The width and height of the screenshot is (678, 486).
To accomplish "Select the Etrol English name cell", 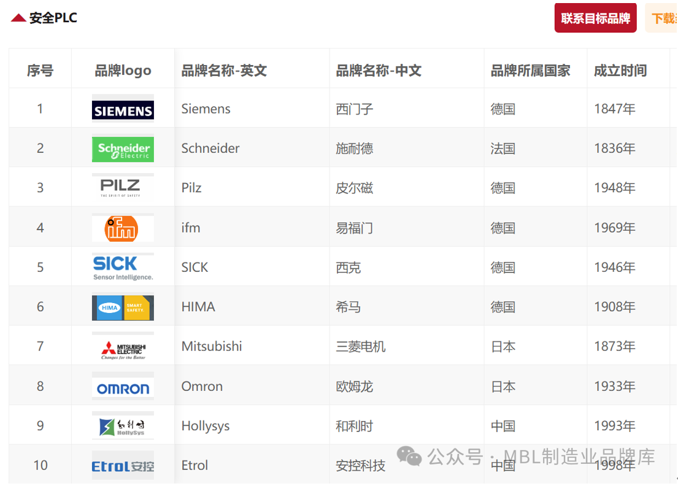I will click(252, 465).
